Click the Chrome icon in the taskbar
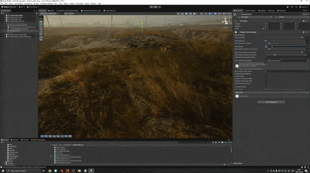Image resolution: width=310 pixels, height=173 pixels. coord(50,171)
